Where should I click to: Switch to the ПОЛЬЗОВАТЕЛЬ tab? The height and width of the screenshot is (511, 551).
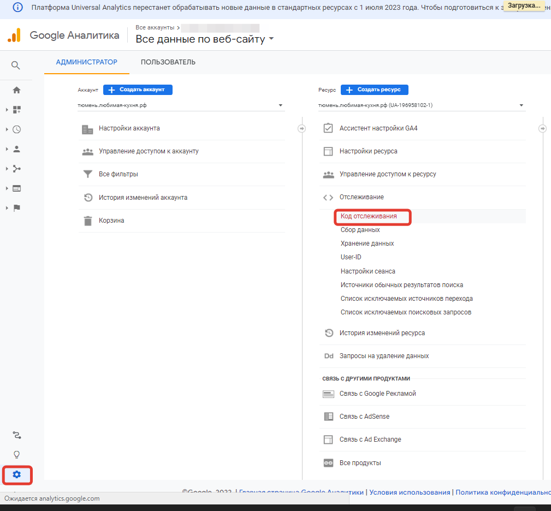tap(168, 62)
